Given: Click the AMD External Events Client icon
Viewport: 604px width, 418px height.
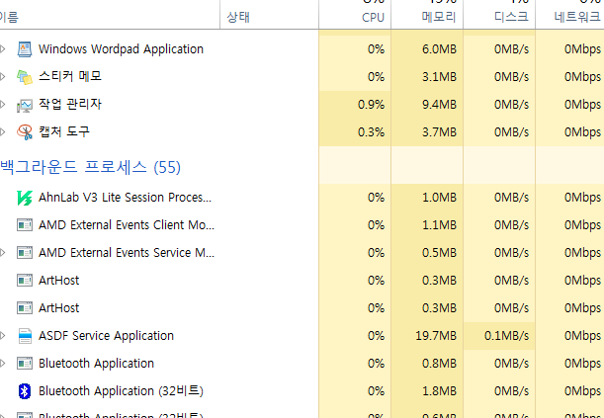Looking at the screenshot, I should click(x=25, y=225).
